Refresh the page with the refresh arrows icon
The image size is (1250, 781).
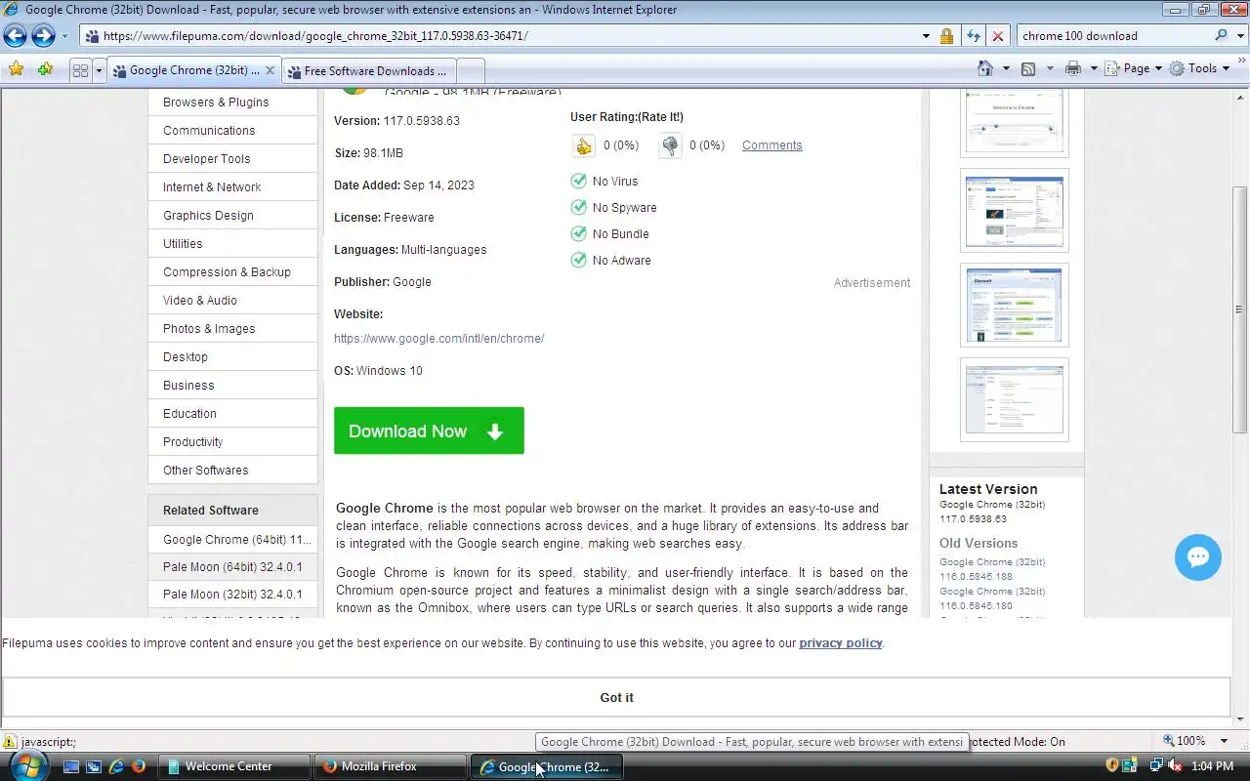tap(973, 36)
